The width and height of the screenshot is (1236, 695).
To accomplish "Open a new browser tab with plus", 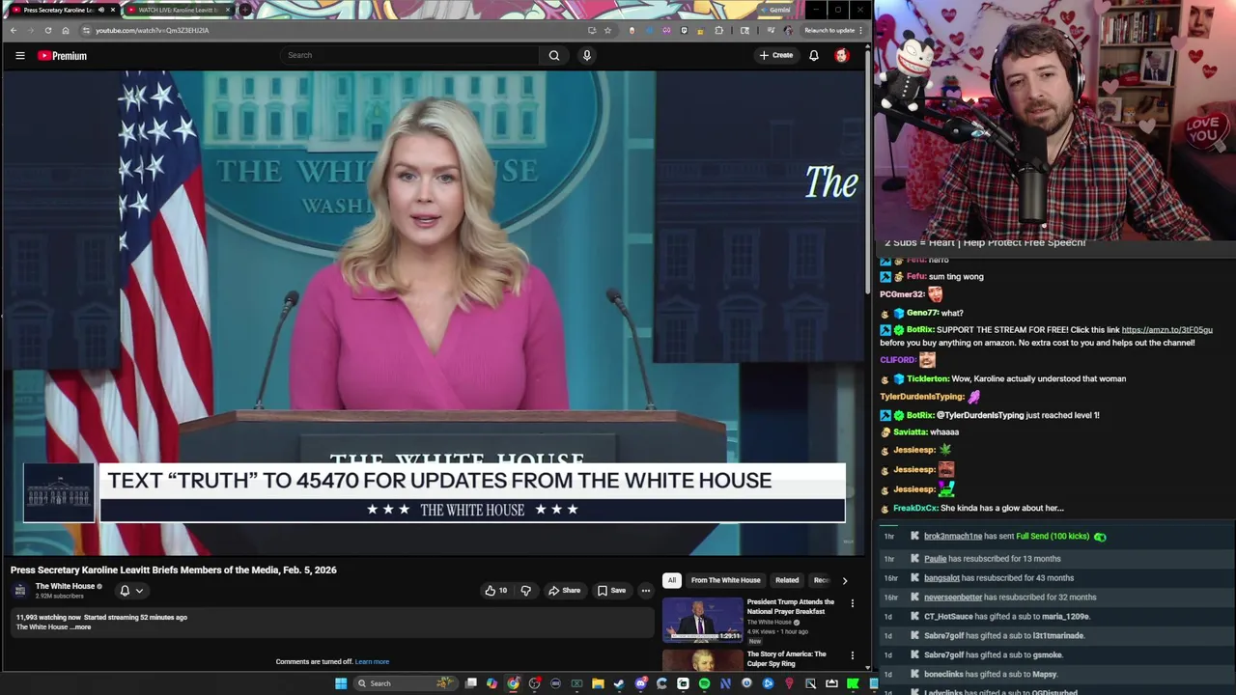I will [x=245, y=10].
